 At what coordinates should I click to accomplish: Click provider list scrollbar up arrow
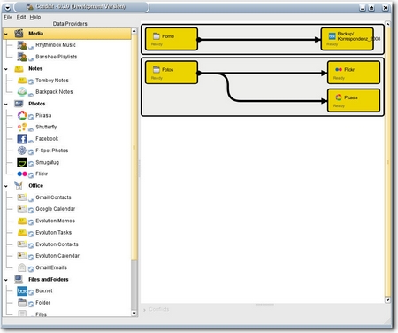point(134,31)
